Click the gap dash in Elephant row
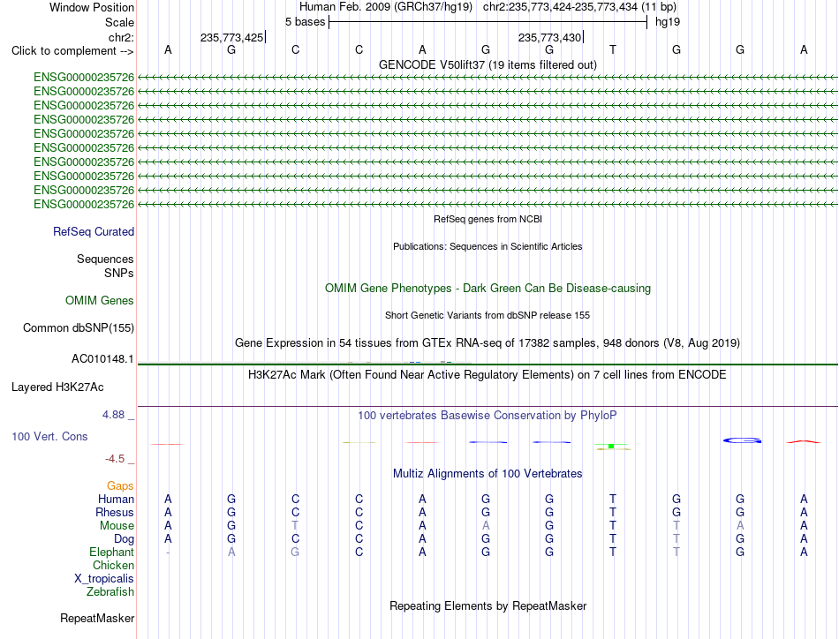 (x=168, y=553)
